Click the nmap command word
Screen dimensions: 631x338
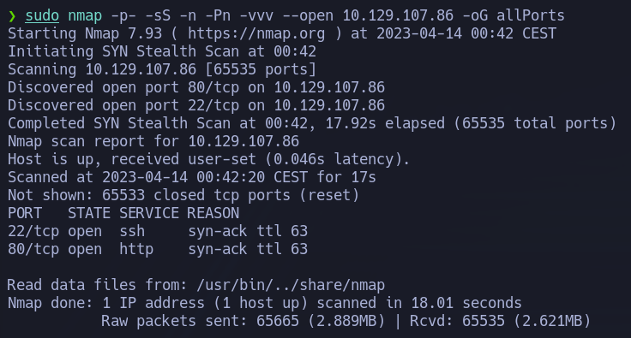85,16
